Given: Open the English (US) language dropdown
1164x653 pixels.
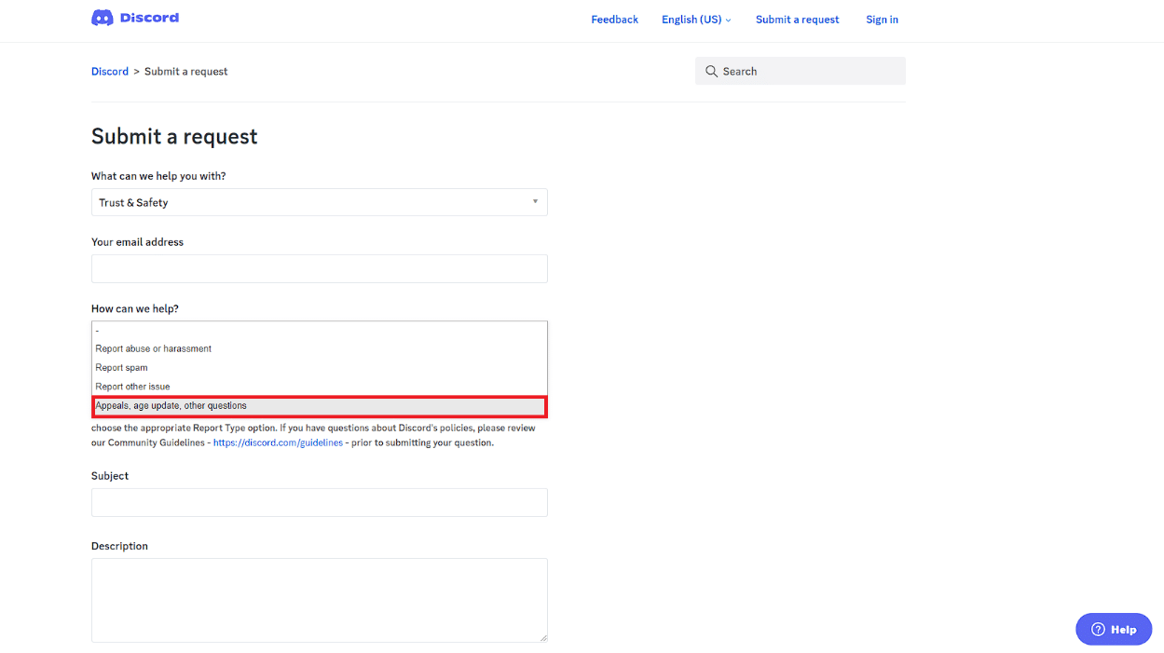Looking at the screenshot, I should (695, 20).
